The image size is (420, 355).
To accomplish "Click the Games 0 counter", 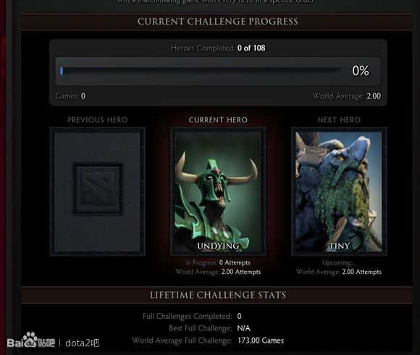I will (70, 96).
